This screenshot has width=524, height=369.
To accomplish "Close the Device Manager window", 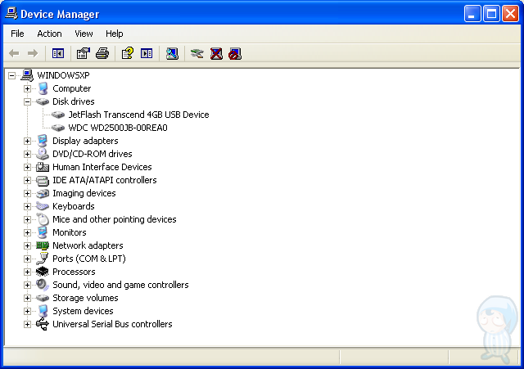I will [x=510, y=14].
